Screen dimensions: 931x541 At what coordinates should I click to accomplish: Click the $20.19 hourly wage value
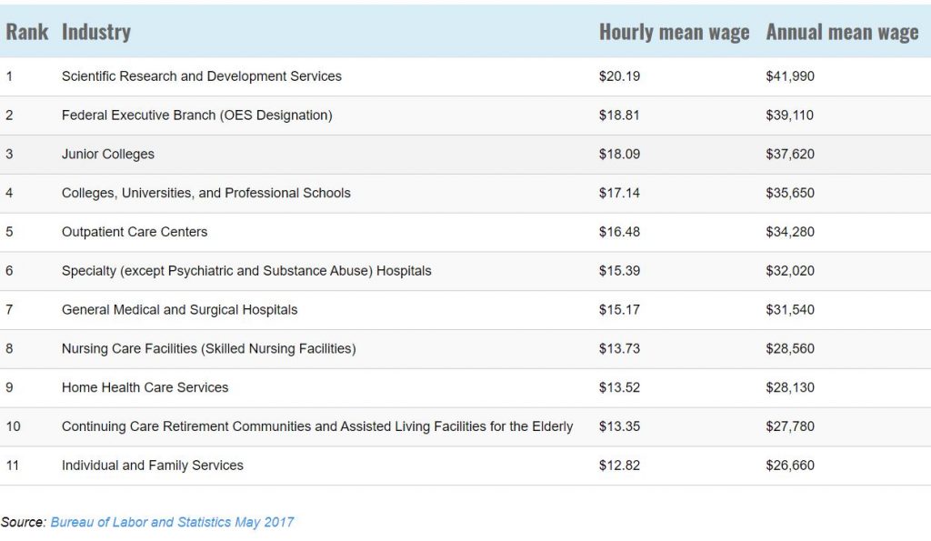point(619,76)
